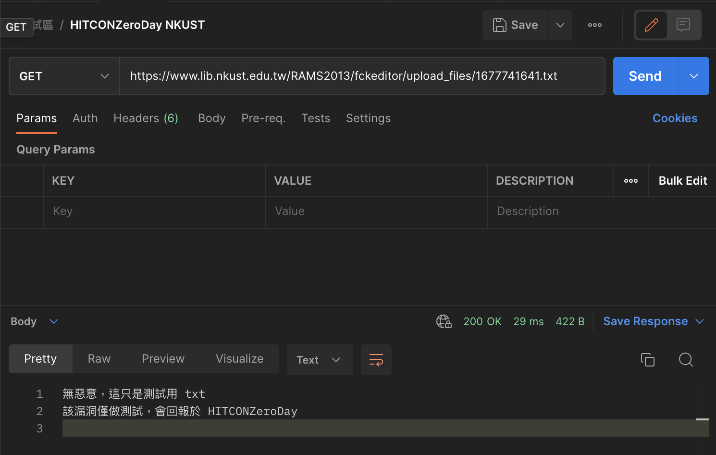716x455 pixels.
Task: Expand the Save Response chevron
Action: [700, 321]
